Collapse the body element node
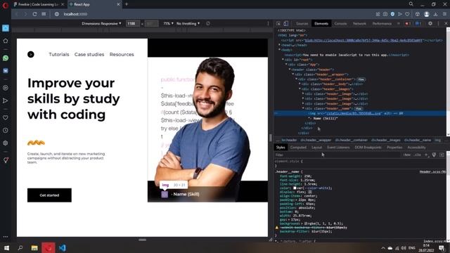Viewport: 450px width, 253px height. (x=280, y=50)
